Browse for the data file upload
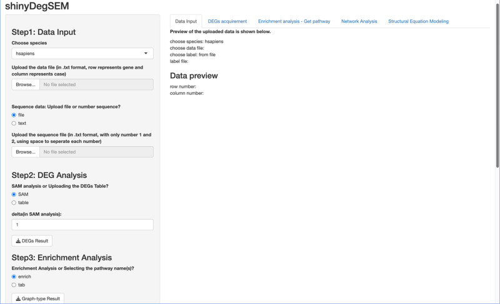Image resolution: width=500 pixels, height=304 pixels. coord(26,85)
